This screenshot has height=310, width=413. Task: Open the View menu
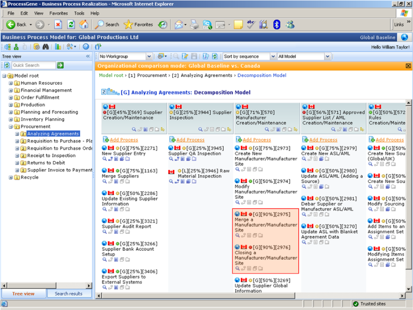point(39,13)
